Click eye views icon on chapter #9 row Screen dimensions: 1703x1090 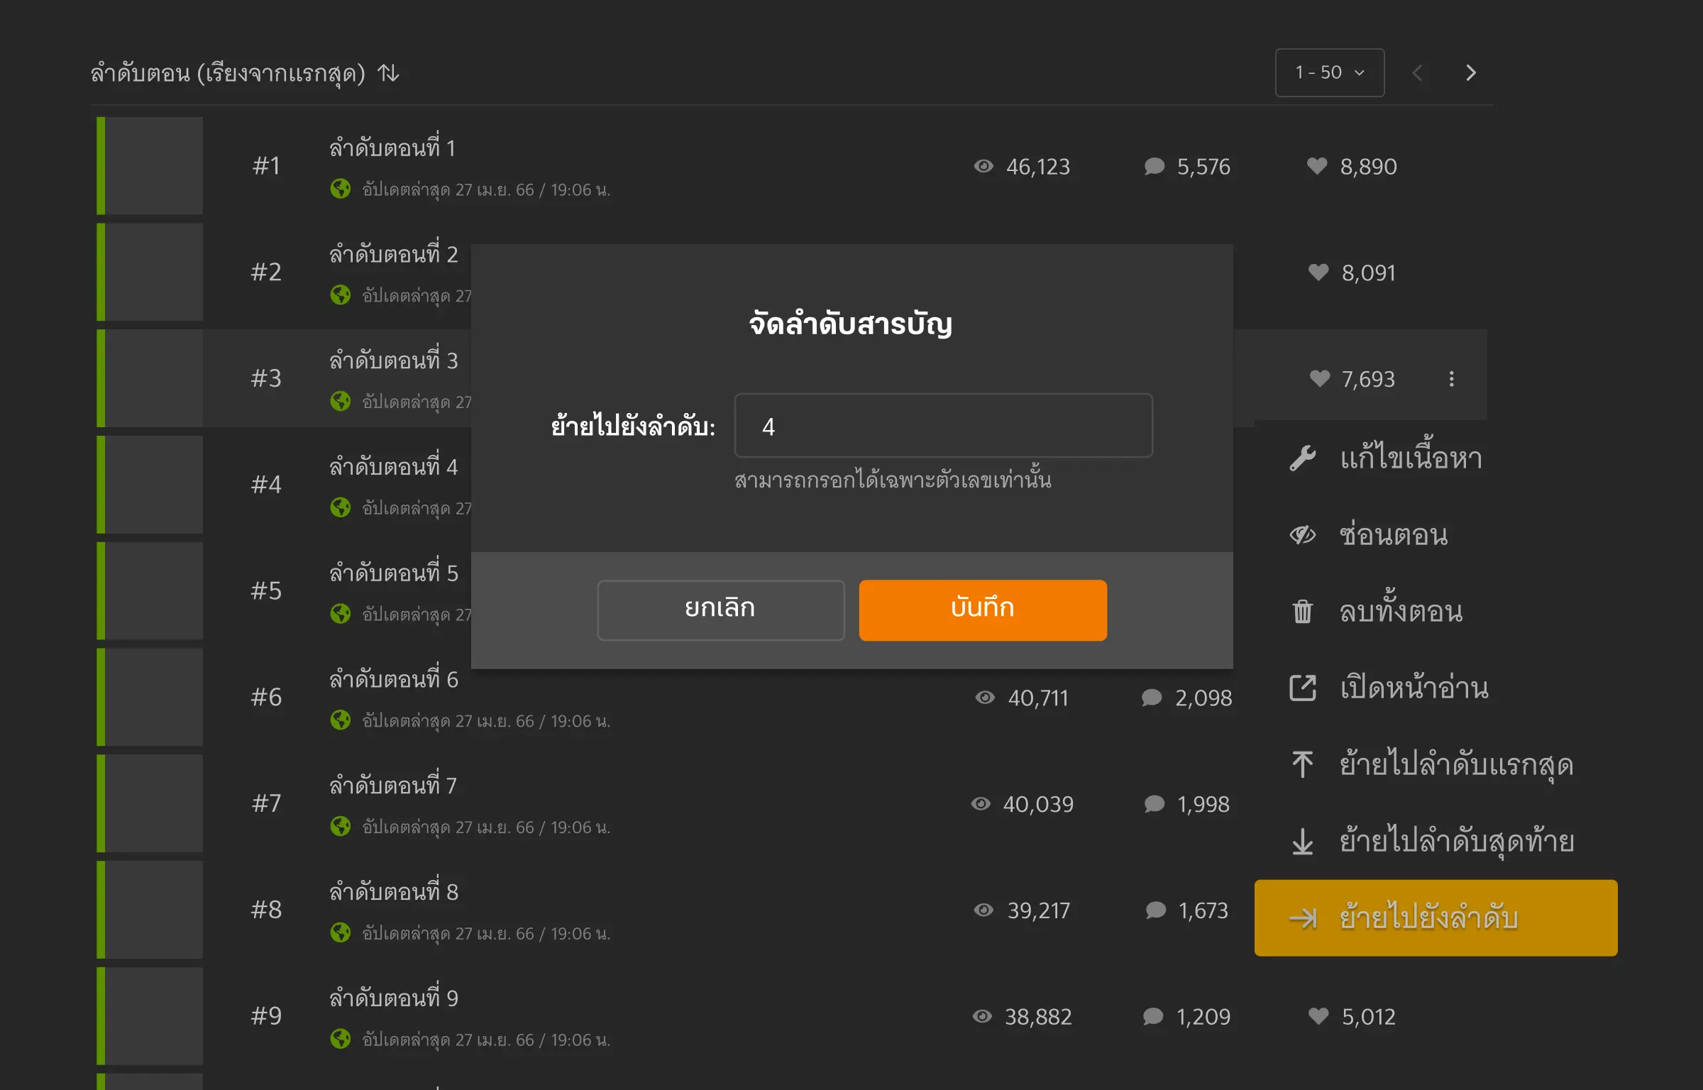tap(982, 1016)
